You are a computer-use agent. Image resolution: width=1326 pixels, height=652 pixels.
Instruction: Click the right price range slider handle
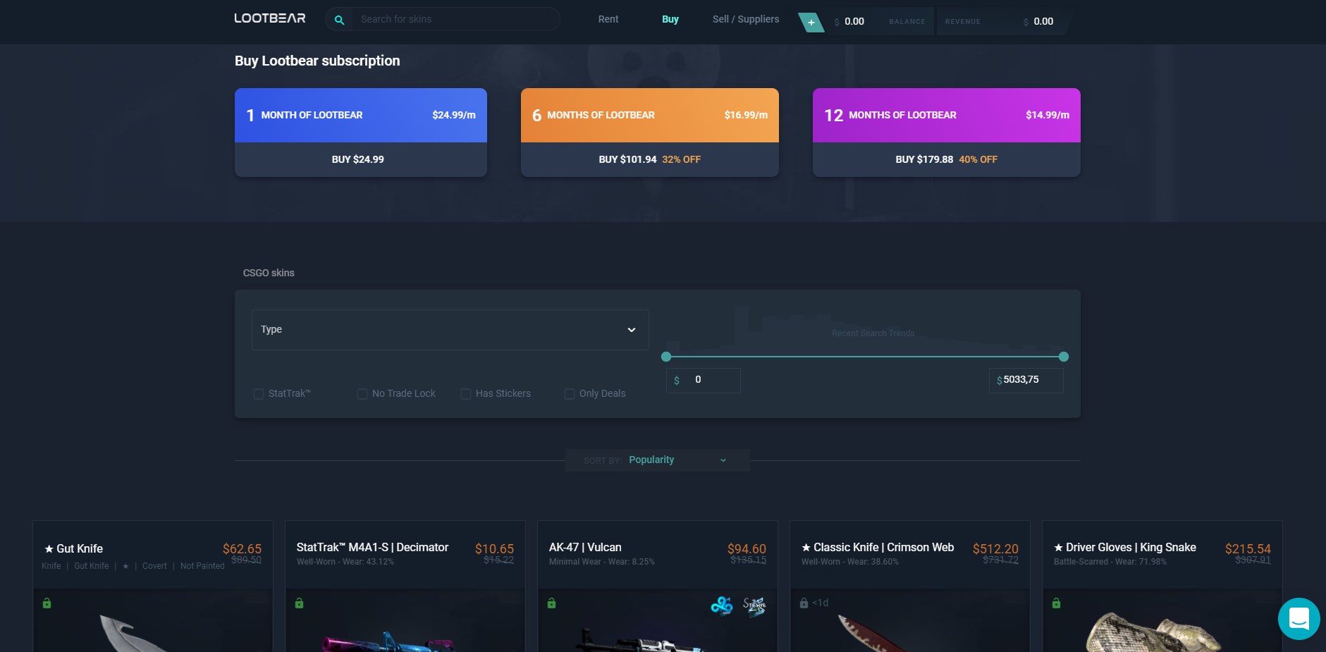point(1063,357)
